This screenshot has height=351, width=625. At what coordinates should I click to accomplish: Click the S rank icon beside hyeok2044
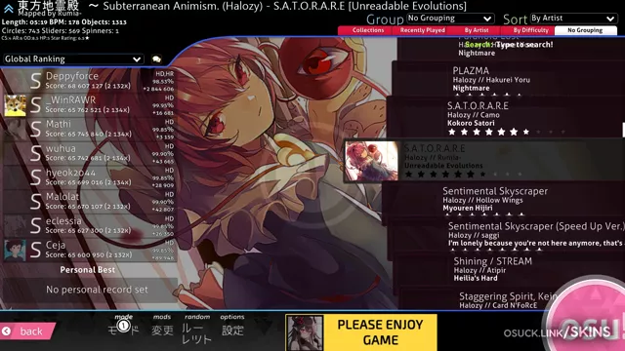pos(35,177)
